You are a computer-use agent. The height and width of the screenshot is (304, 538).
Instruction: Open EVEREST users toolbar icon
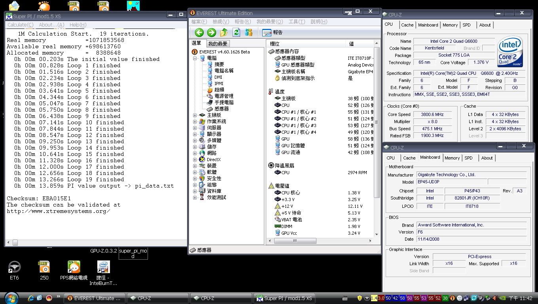coord(249,32)
